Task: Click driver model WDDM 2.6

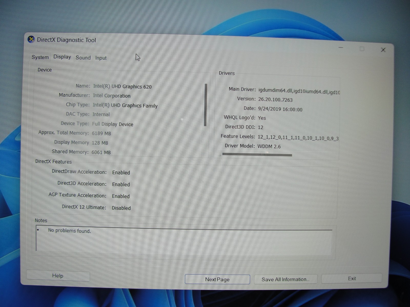Action: [269, 146]
